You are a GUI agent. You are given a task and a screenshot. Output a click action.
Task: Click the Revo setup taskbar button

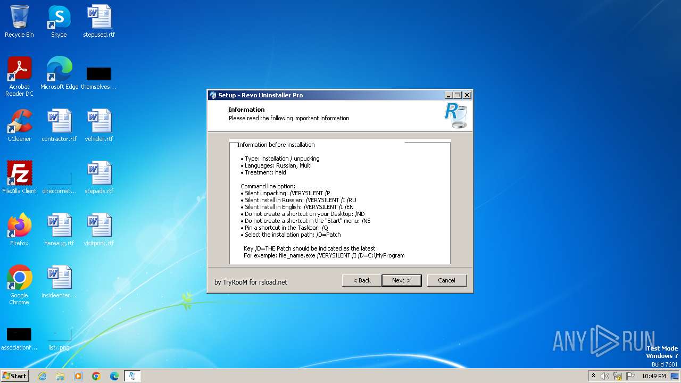click(132, 376)
